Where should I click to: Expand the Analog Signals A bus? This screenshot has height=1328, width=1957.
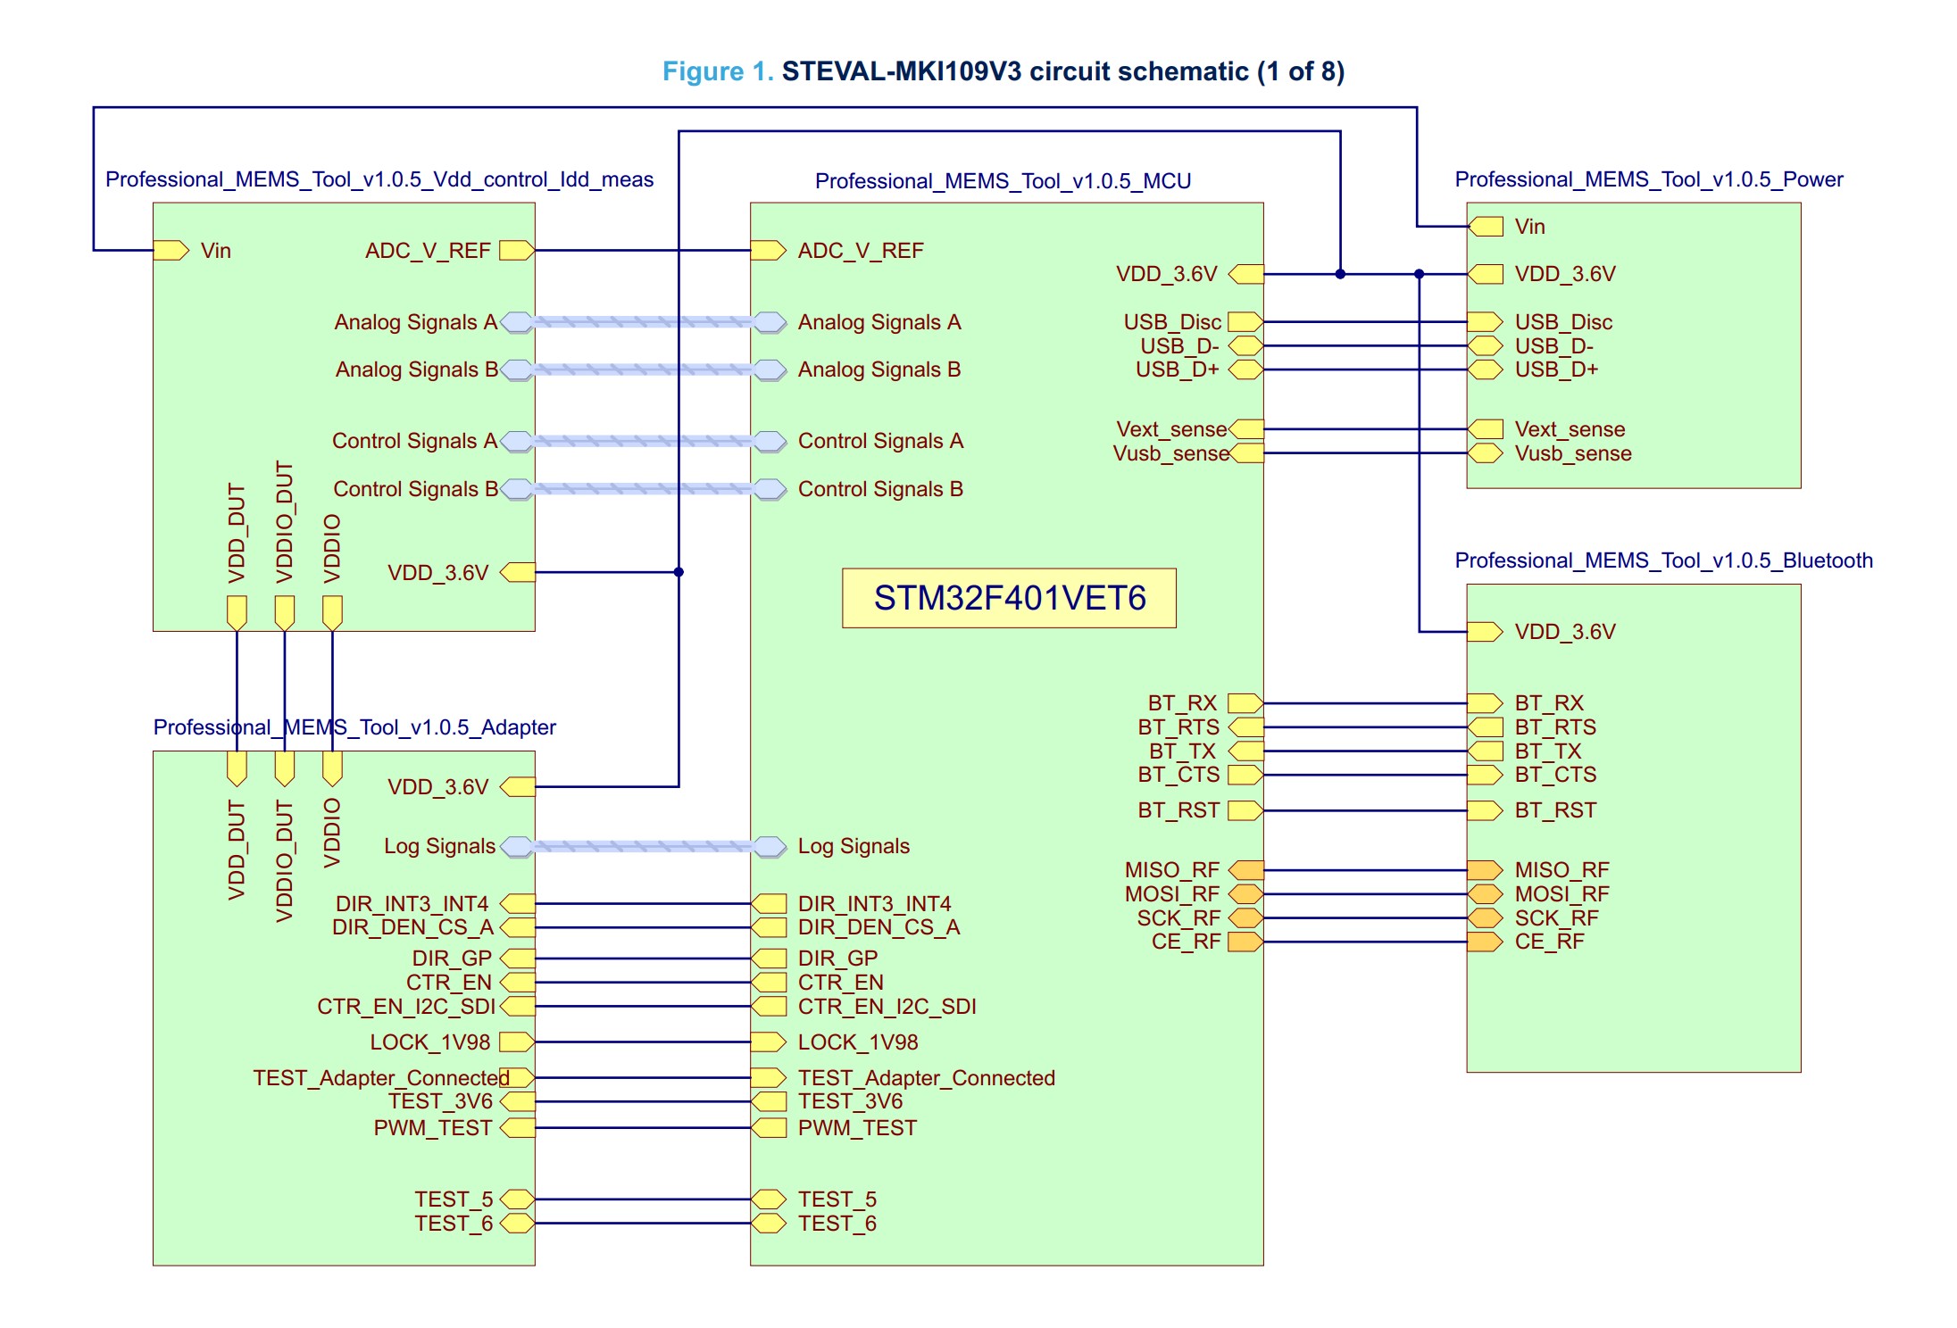point(643,322)
